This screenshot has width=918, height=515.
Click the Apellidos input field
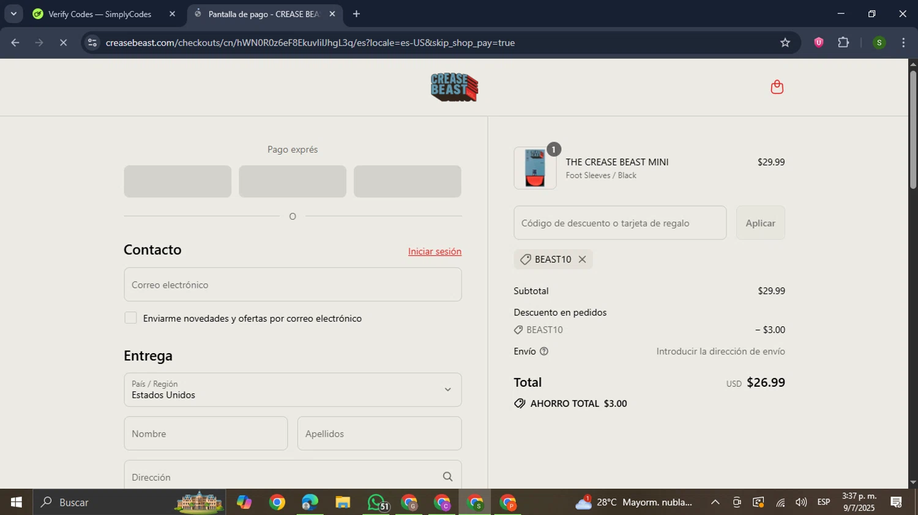tap(379, 433)
